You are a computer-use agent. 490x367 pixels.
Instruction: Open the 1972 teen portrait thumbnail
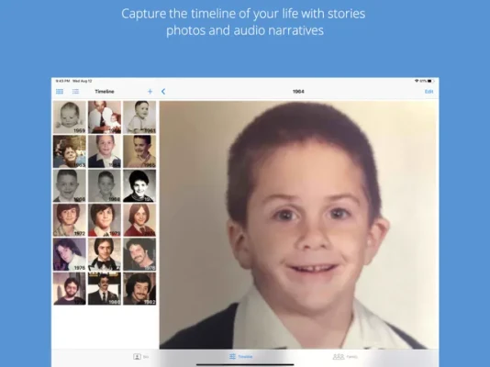pos(70,220)
